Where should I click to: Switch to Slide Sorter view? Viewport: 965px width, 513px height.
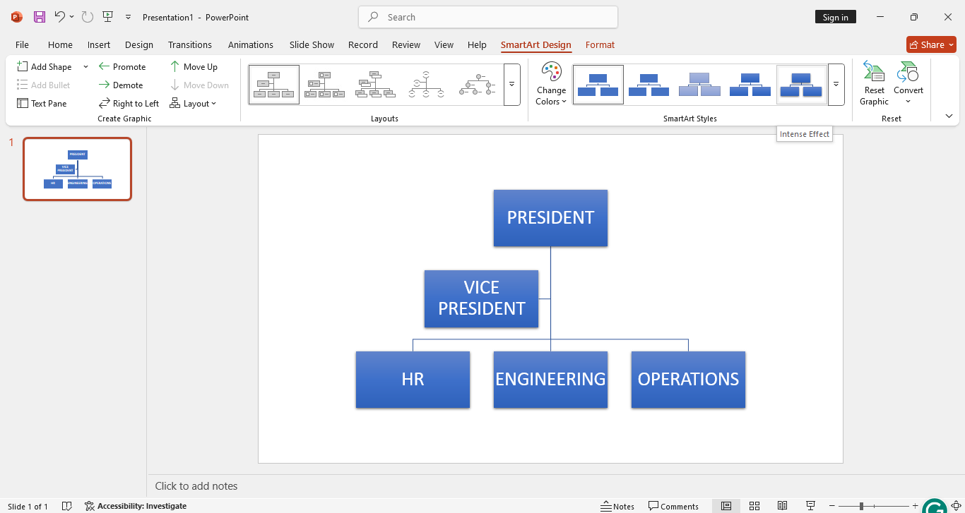(x=754, y=506)
